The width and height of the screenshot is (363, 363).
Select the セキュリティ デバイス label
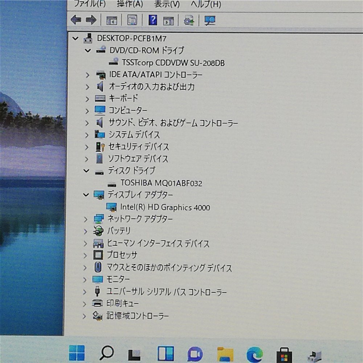click(x=139, y=147)
